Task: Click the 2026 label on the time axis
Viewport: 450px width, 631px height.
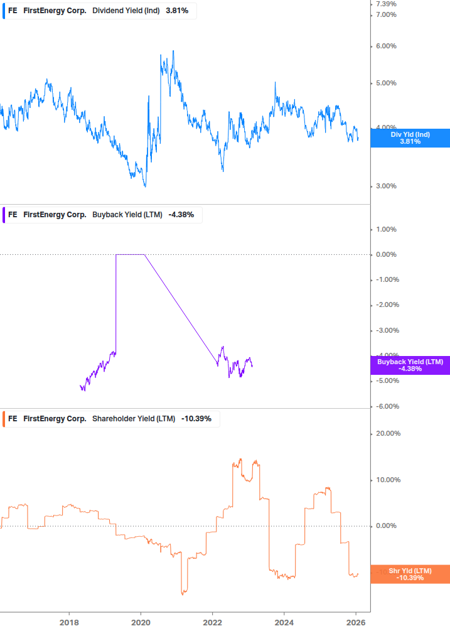Action: tap(356, 623)
